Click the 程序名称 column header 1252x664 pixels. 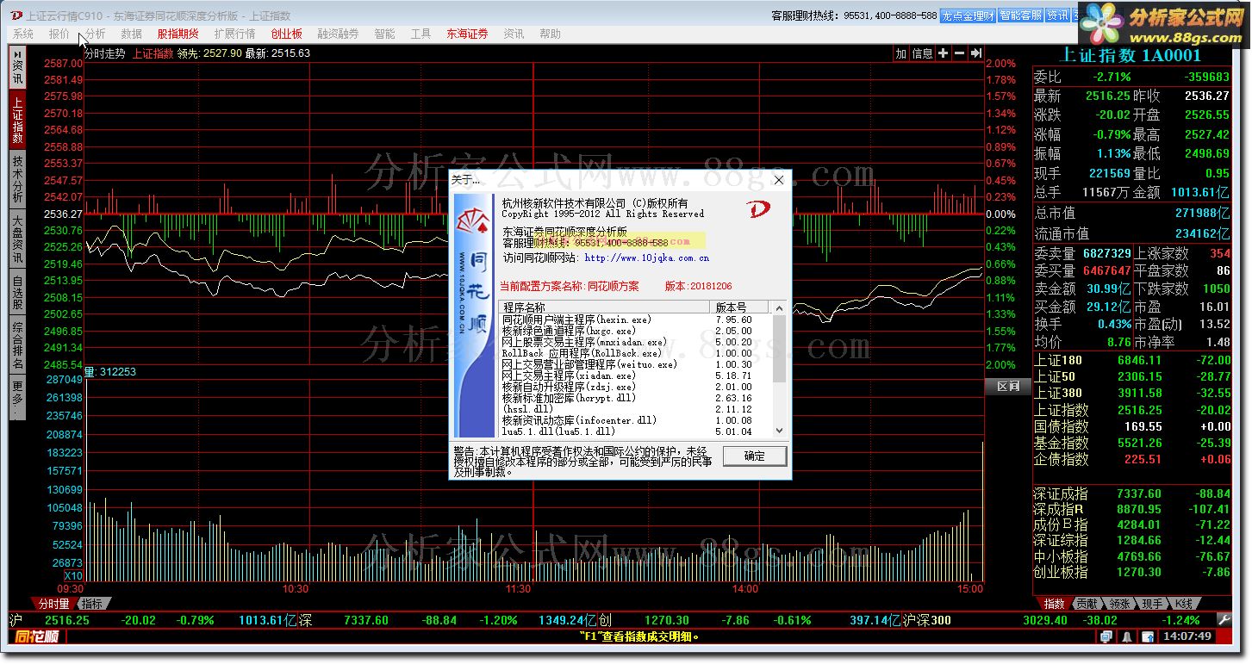pyautogui.click(x=605, y=307)
